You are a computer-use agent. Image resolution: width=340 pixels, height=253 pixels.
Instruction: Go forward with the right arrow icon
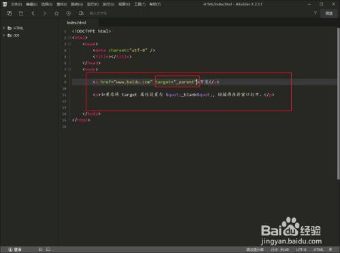click(x=45, y=14)
